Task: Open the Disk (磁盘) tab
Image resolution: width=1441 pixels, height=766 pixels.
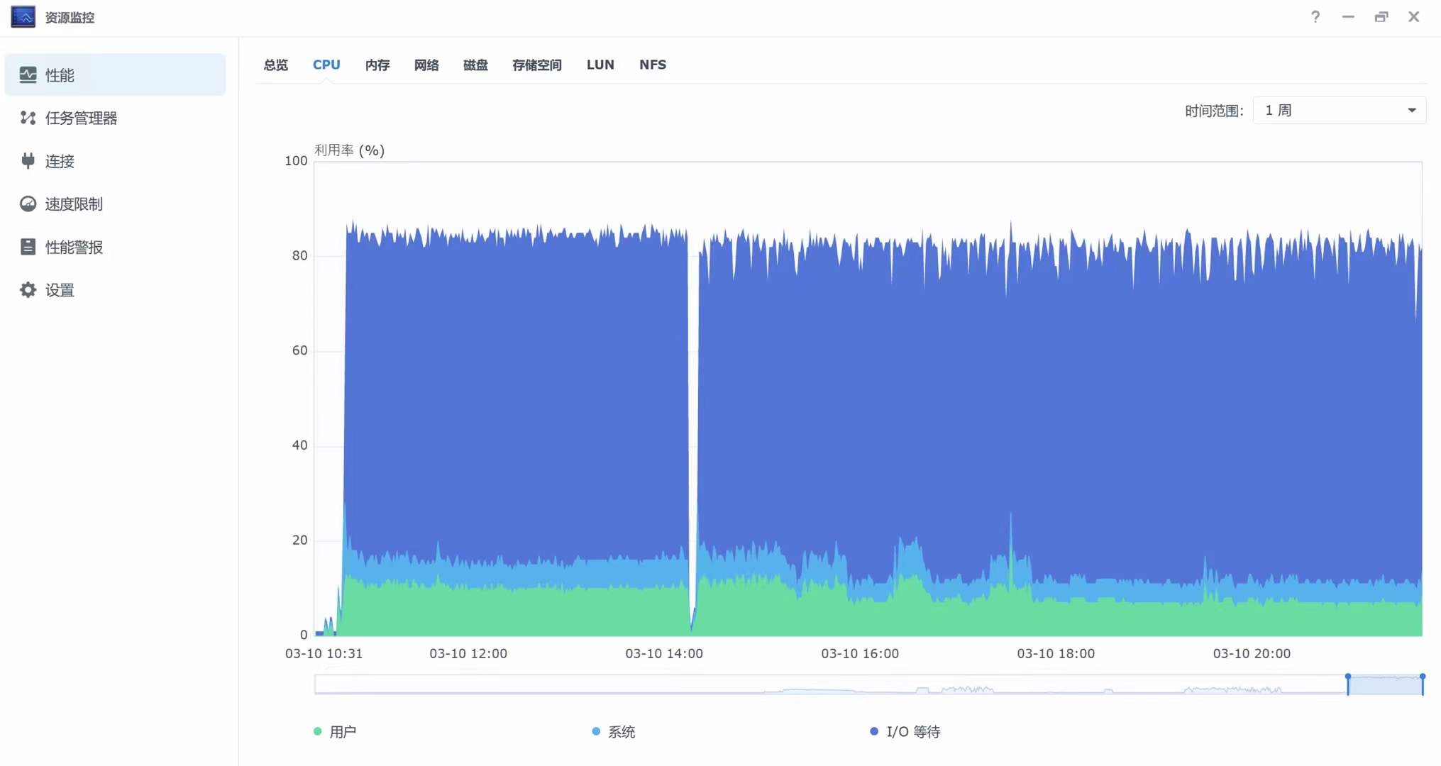Action: [475, 65]
